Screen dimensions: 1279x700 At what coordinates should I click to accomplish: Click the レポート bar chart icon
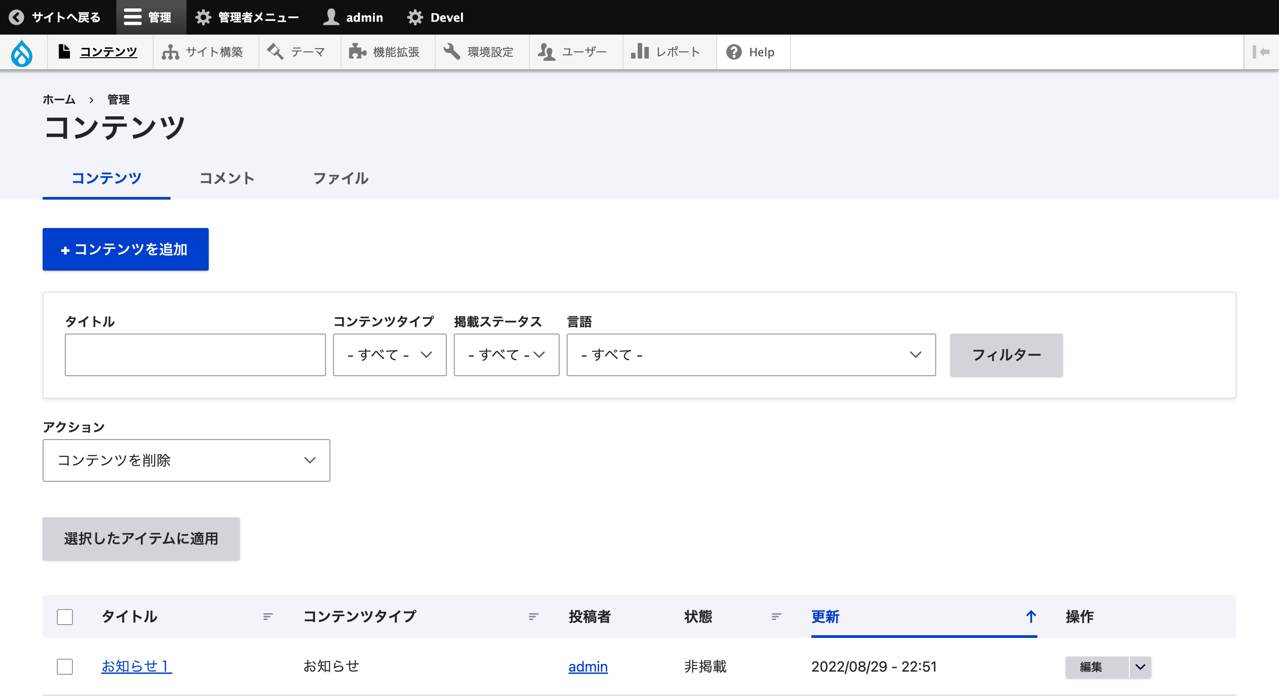640,51
